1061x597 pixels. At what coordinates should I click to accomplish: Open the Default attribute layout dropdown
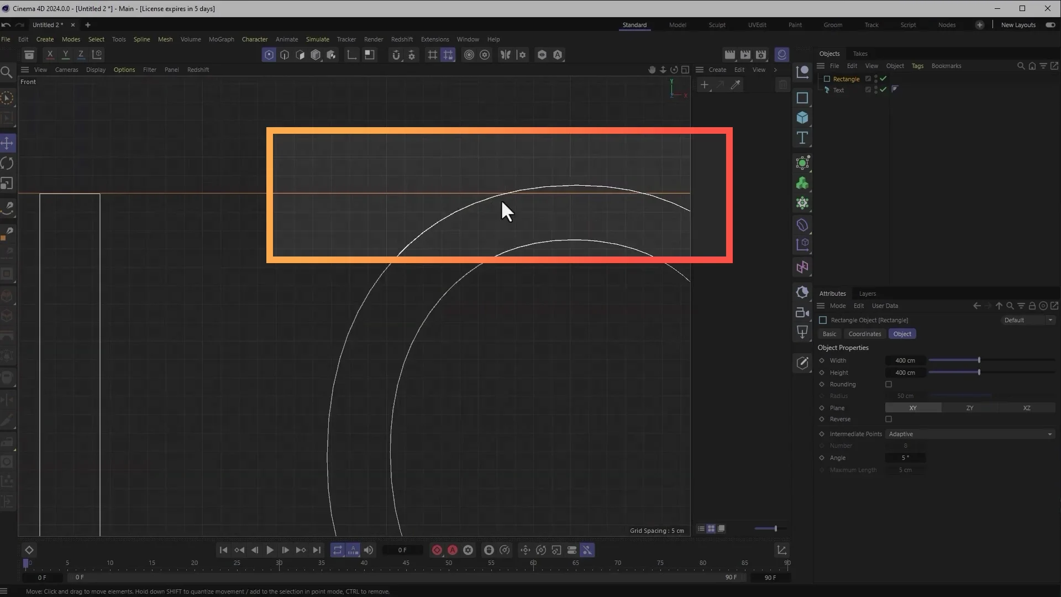[x=1027, y=320]
